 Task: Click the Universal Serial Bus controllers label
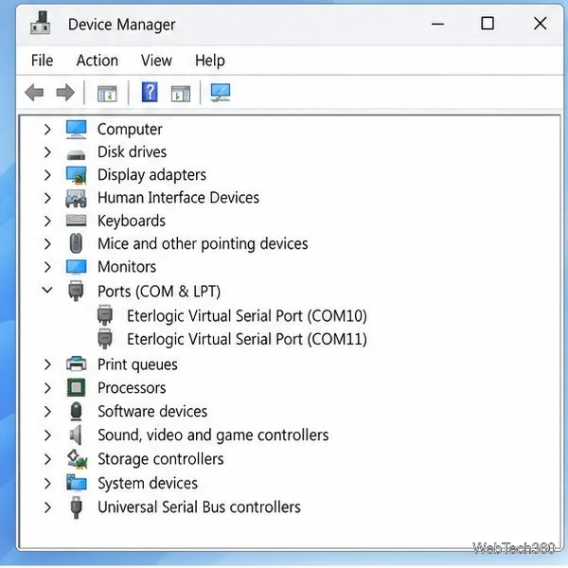(x=199, y=507)
